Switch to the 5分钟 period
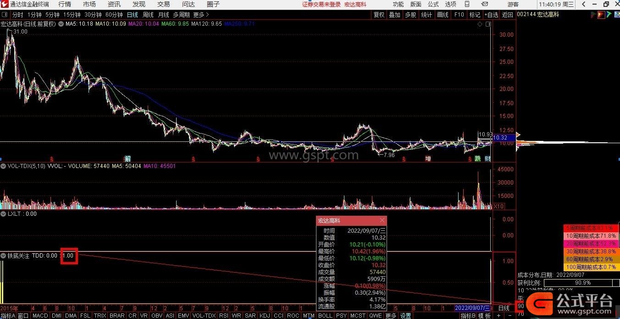This screenshot has height=319, width=620. click(x=52, y=15)
